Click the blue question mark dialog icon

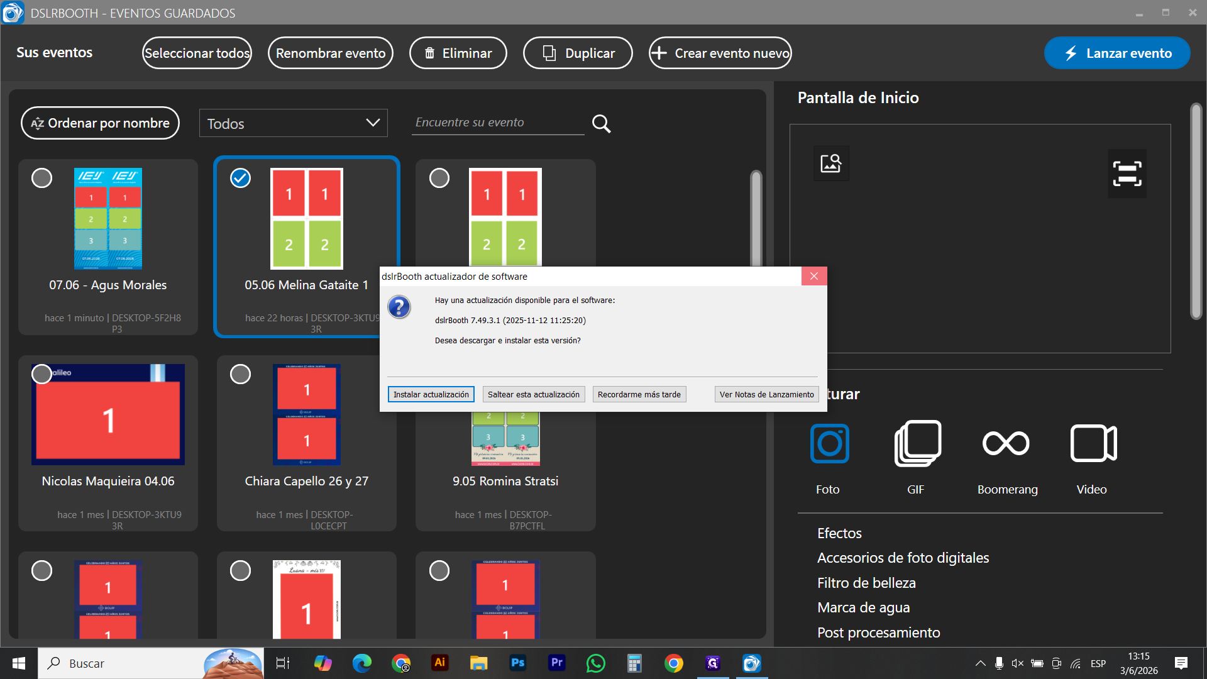[399, 307]
